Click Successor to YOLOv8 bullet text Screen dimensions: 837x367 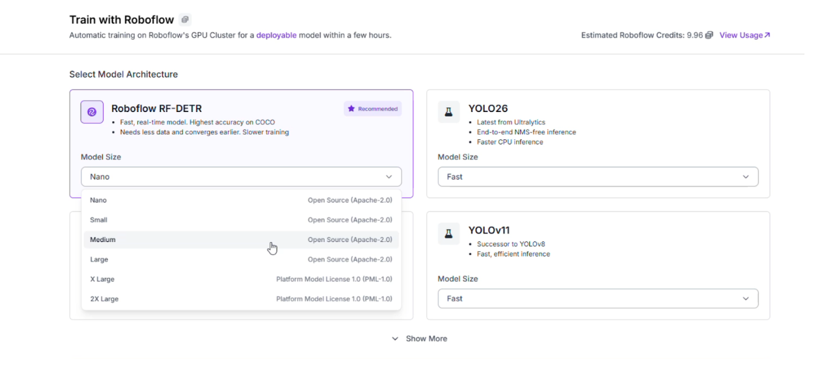[511, 244]
